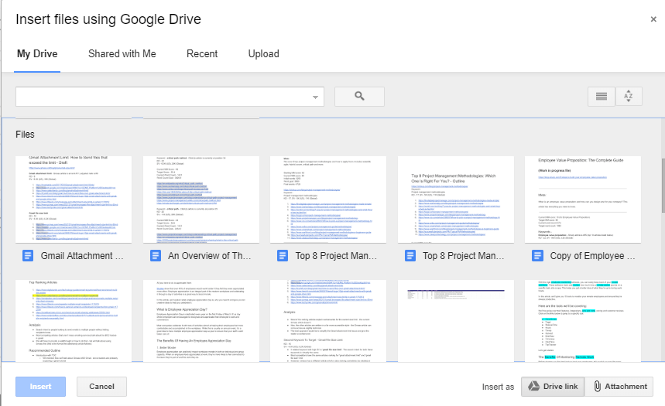The width and height of the screenshot is (665, 406).
Task: Click the file list vertical scrollbar
Action: pyautogui.click(x=663, y=186)
